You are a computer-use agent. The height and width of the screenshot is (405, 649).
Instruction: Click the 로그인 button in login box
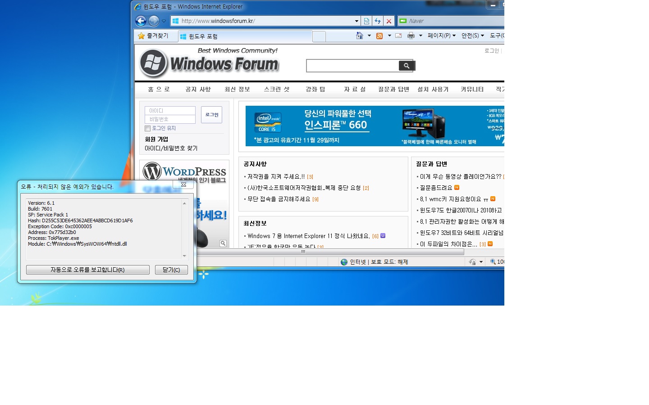[x=211, y=115]
